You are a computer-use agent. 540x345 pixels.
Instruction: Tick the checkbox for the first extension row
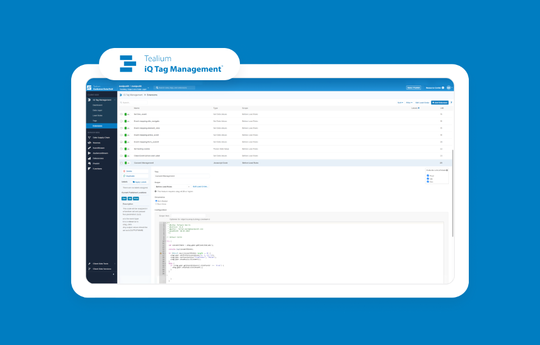[121, 114]
